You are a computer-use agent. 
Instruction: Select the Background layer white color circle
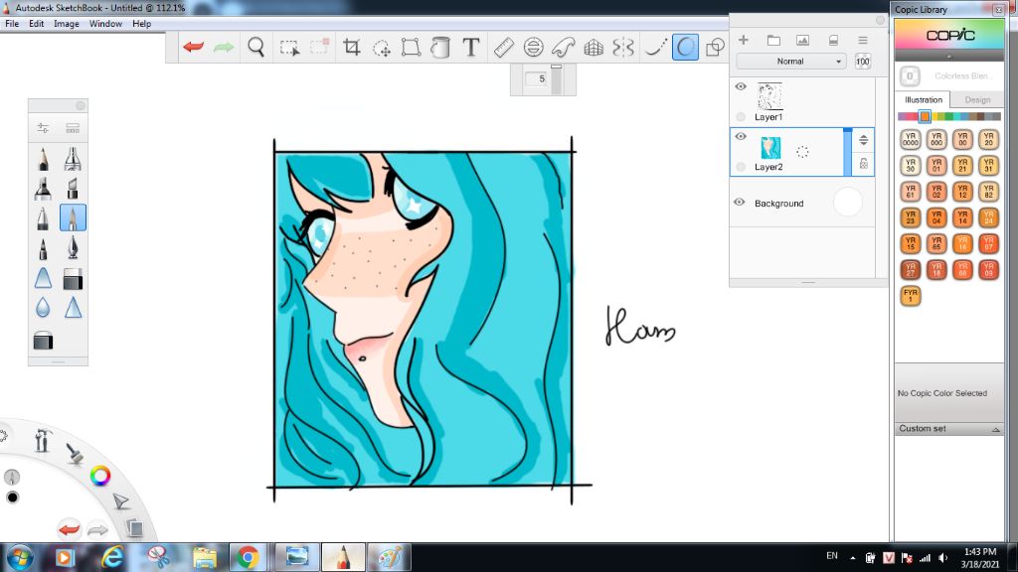coord(847,203)
